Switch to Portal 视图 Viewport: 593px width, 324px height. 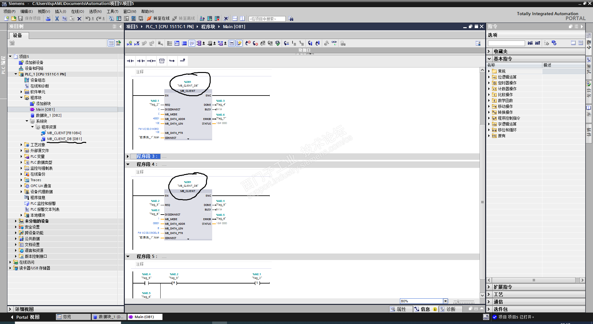pos(25,317)
